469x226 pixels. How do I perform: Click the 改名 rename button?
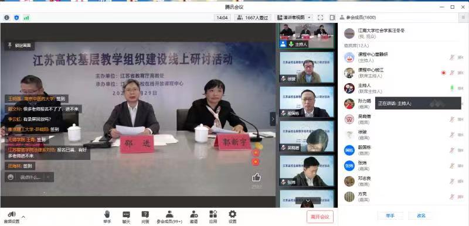[421, 215]
